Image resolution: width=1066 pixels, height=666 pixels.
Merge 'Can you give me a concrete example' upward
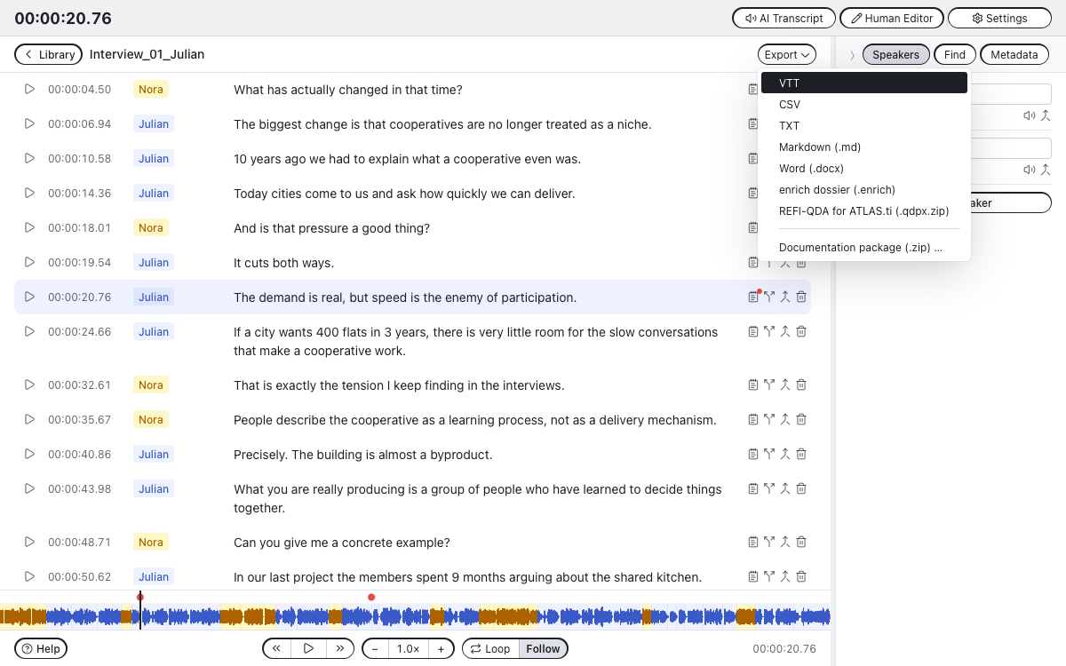[785, 542]
